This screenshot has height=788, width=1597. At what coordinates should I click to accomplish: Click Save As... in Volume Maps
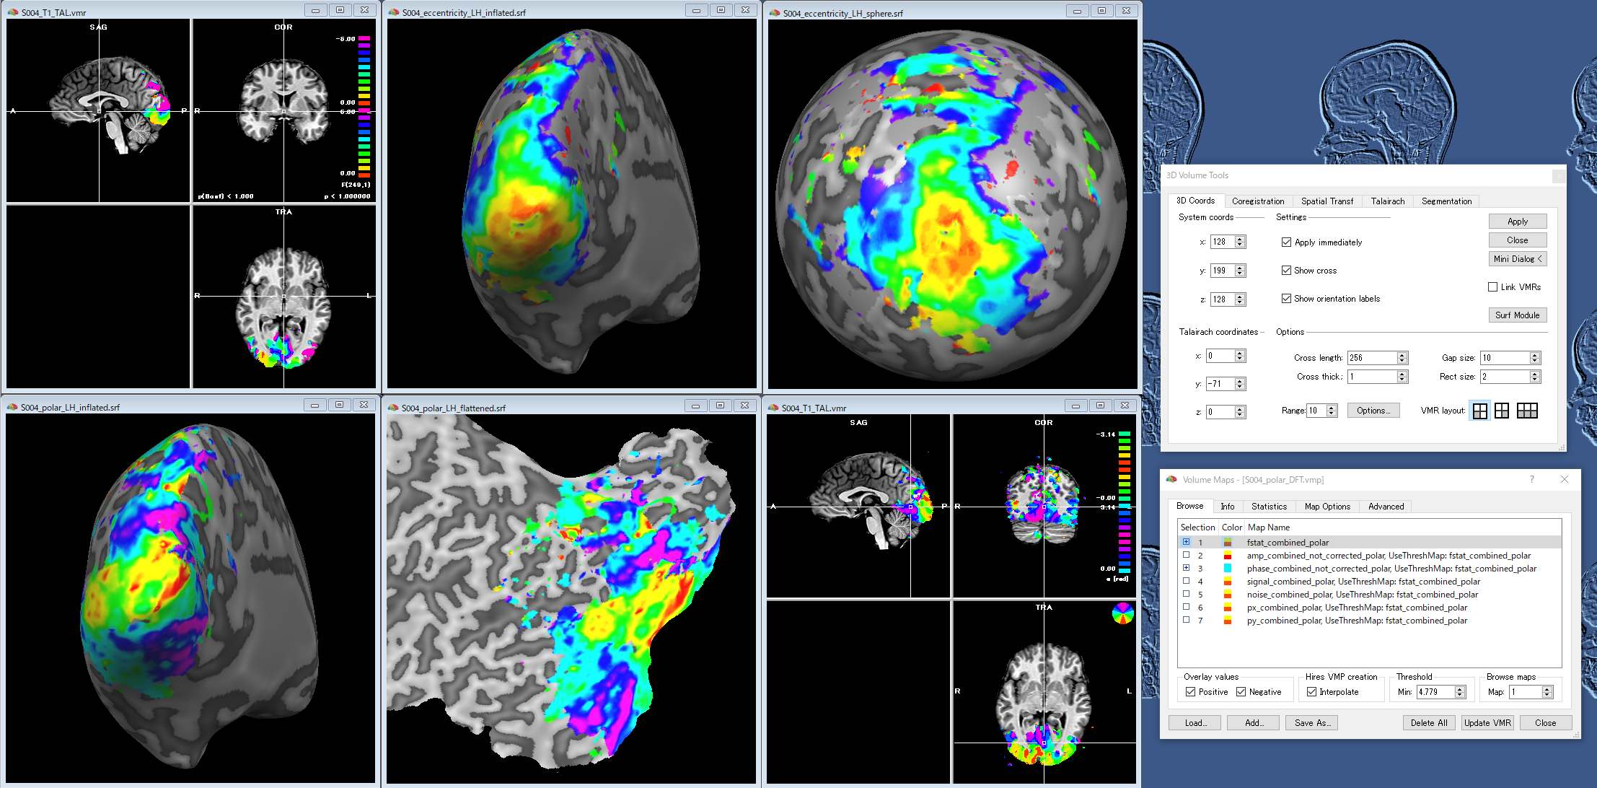pyautogui.click(x=1312, y=723)
